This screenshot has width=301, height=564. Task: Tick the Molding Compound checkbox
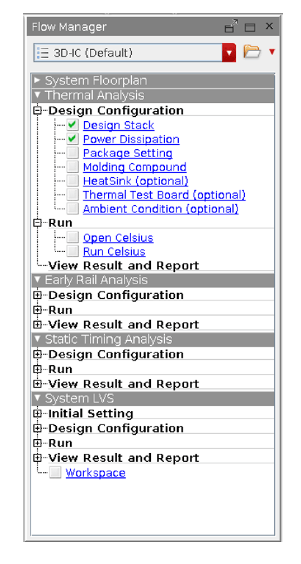(73, 167)
